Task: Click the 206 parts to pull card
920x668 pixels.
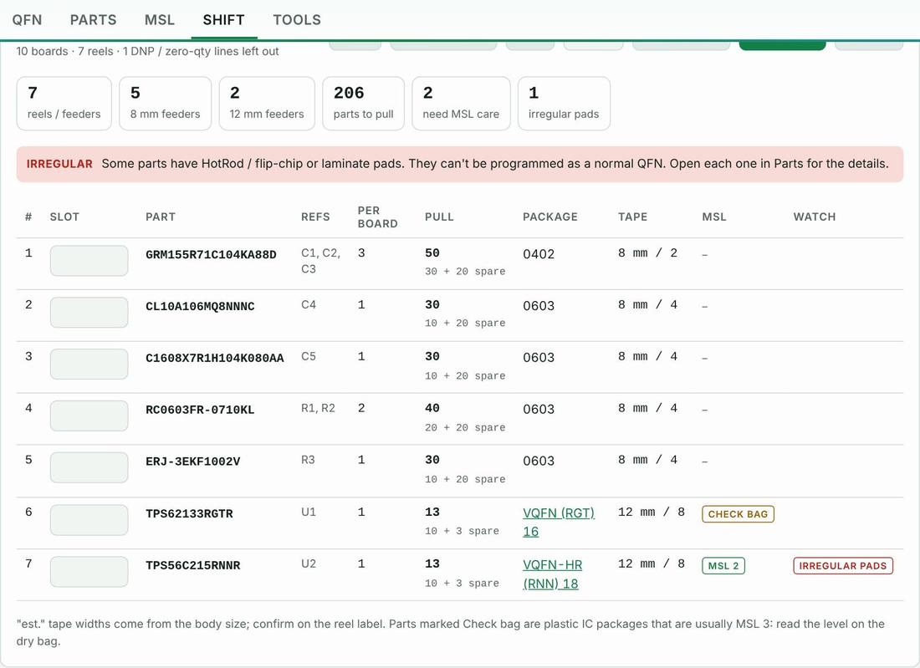Action: 363,103
